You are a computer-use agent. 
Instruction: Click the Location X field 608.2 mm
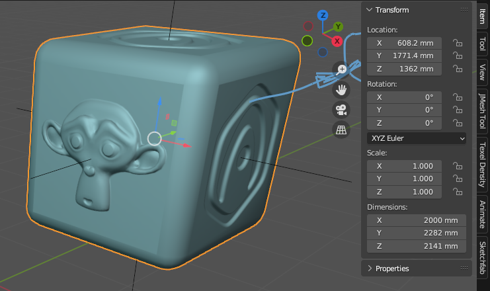point(404,43)
